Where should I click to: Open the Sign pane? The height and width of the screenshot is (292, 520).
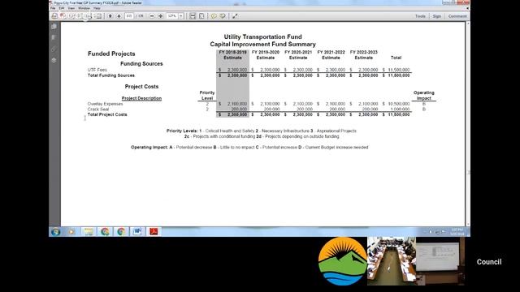click(437, 16)
